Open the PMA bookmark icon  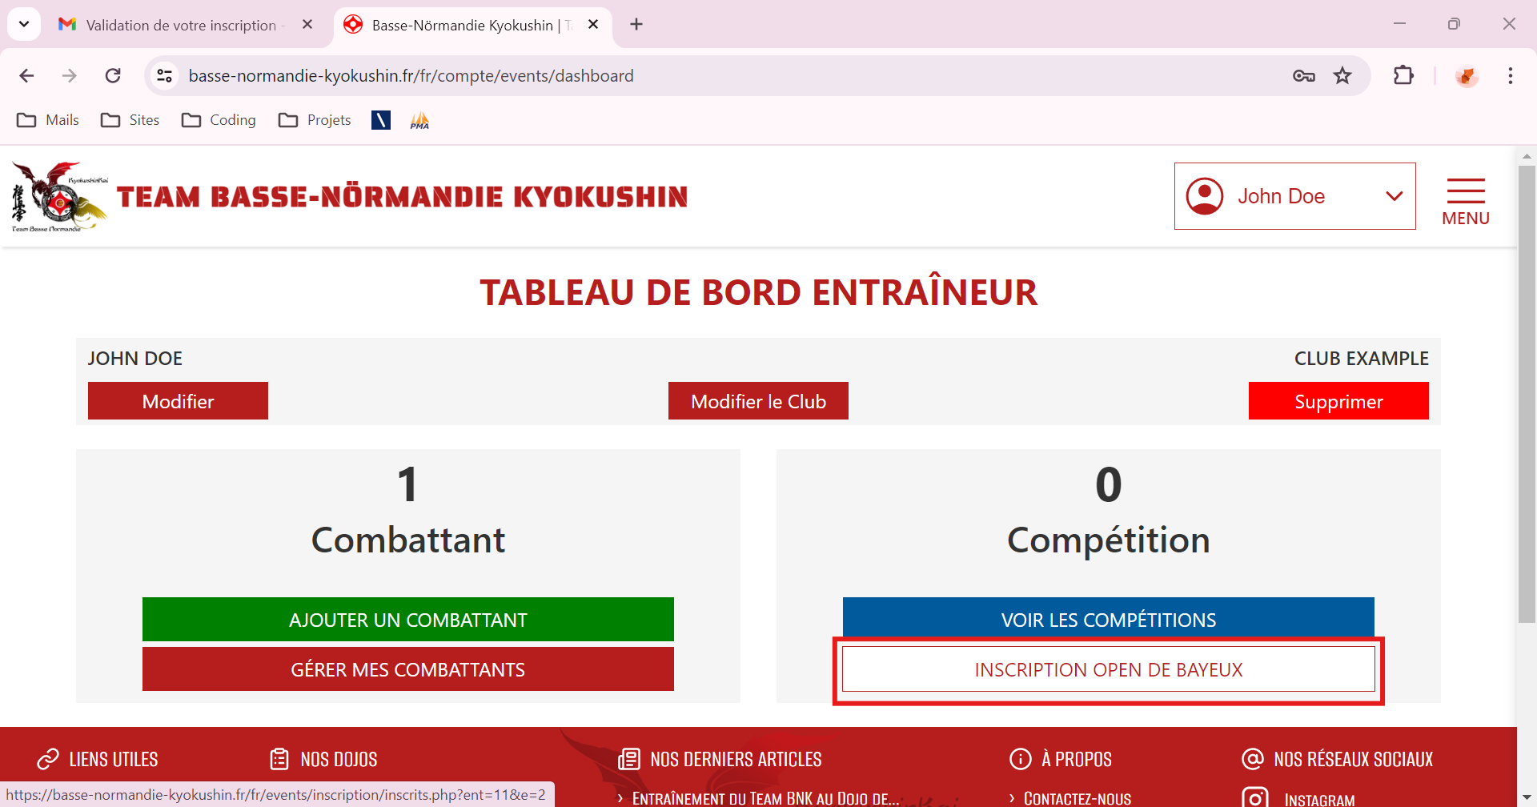(x=419, y=120)
